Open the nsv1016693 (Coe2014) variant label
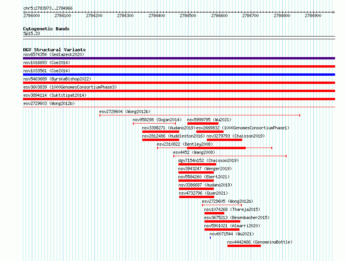346x261 pixels. 47,63
